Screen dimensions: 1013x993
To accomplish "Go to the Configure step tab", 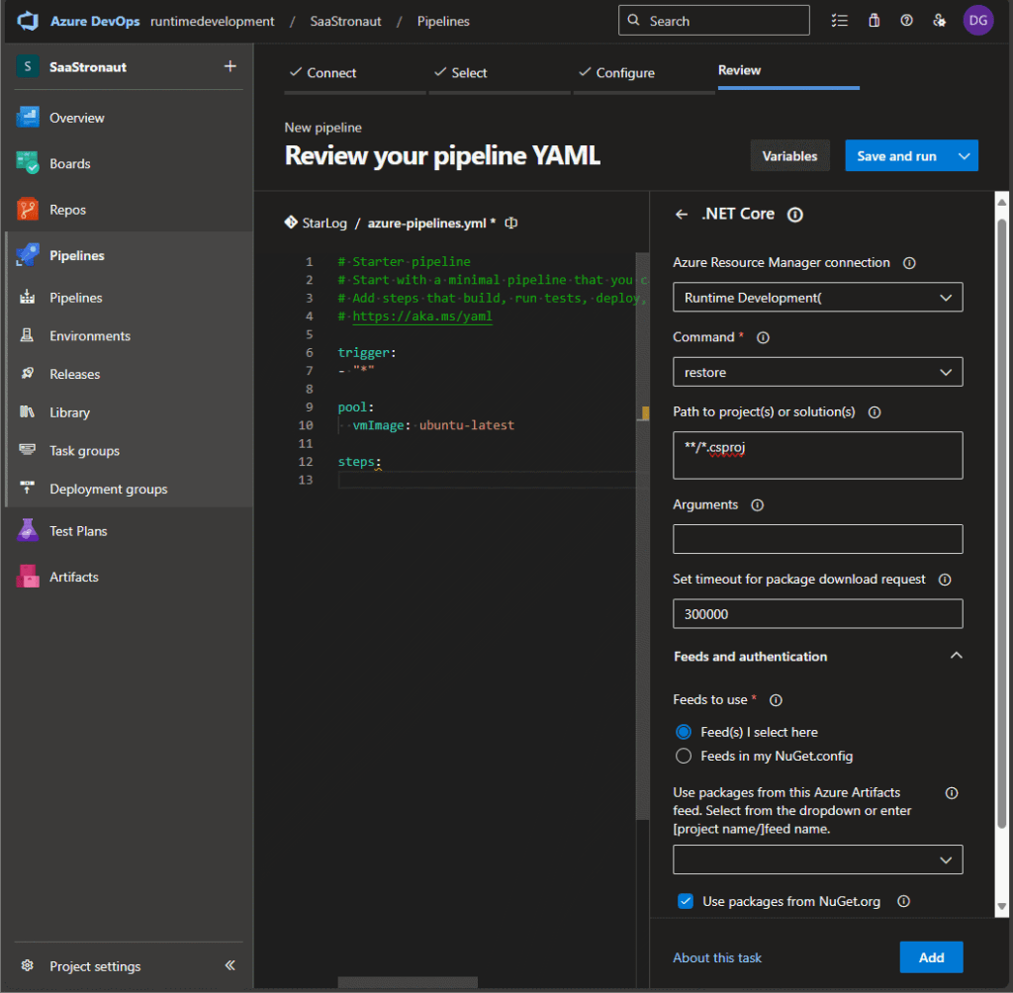I will point(625,73).
